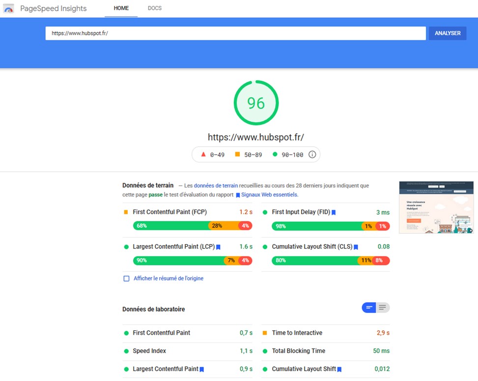
Task: Click the Données de laboratoire heading
Action: pos(154,309)
